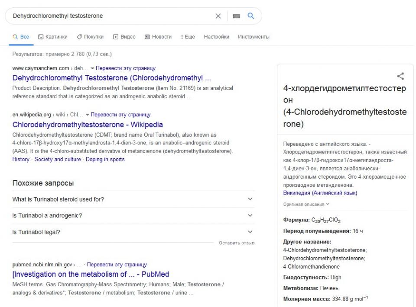Click the blue magnifier search icon
Image resolution: width=416 pixels, height=307 pixels.
tap(250, 16)
